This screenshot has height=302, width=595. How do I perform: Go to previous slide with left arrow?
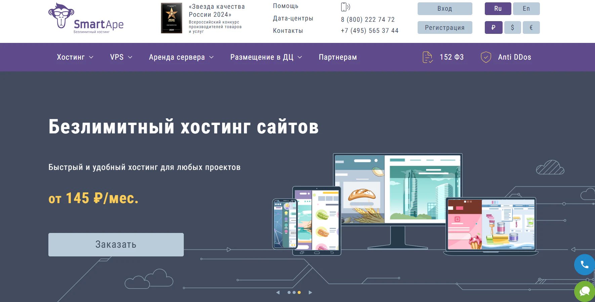point(278,293)
